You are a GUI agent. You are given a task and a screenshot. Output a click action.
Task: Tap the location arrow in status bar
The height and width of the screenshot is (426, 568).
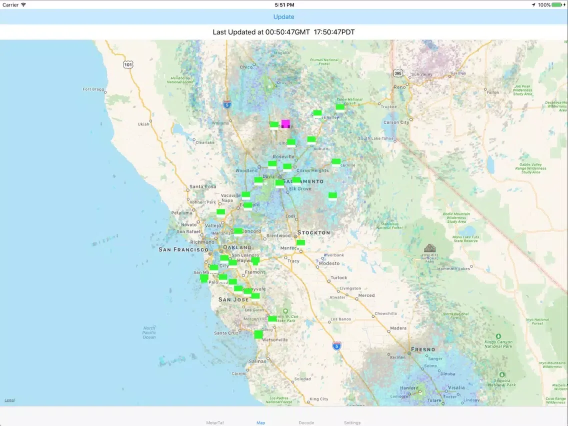click(533, 4)
